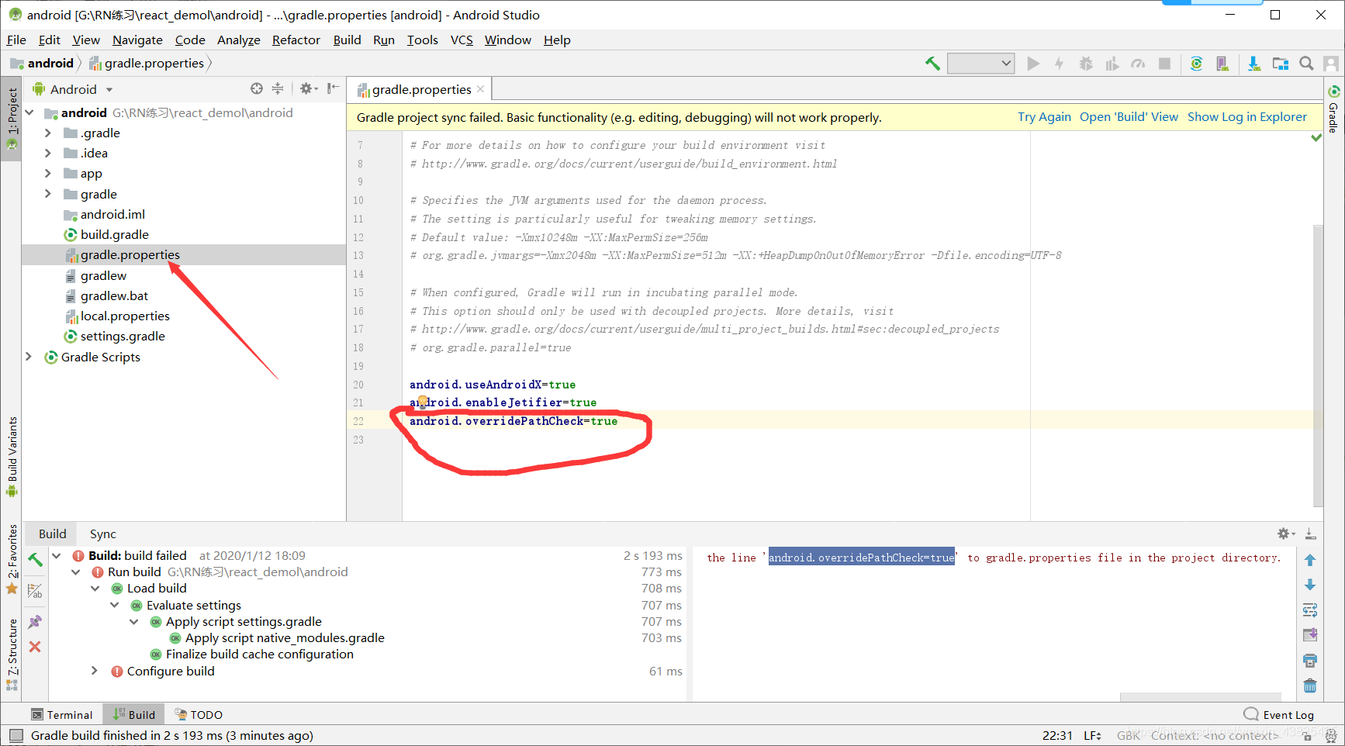Click the up arrow in build output panel
This screenshot has width=1345, height=746.
coord(1310,560)
